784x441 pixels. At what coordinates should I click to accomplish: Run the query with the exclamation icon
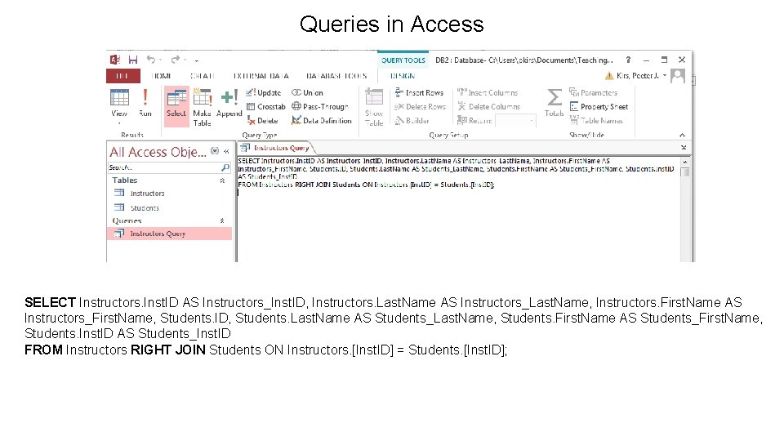click(x=145, y=103)
